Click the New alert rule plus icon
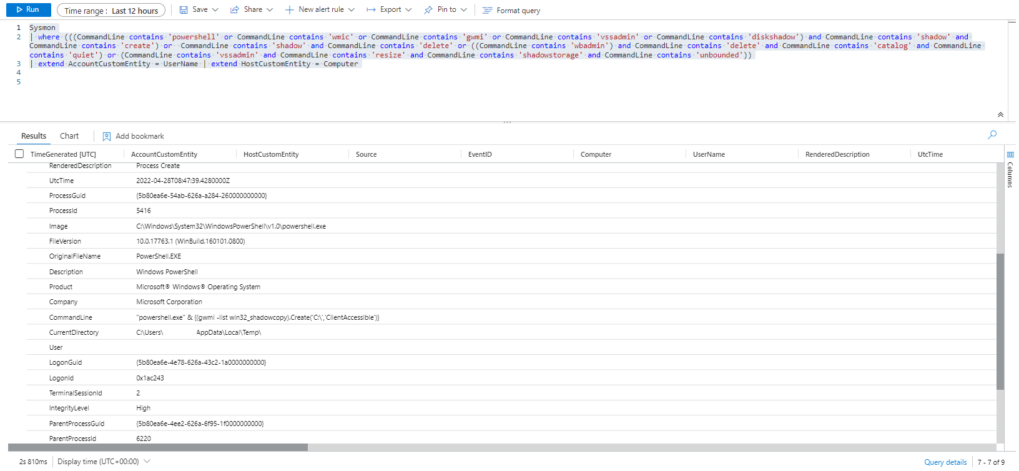The height and width of the screenshot is (471, 1019). click(x=290, y=10)
